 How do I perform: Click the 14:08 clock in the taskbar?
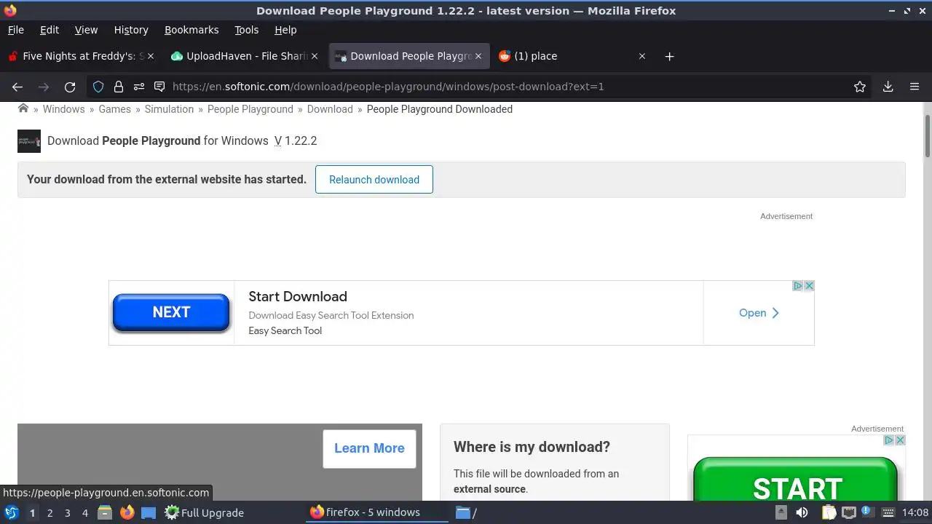pyautogui.click(x=915, y=512)
